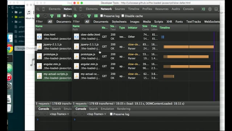Clear network log in front Network panel
Image resolution: width=232 pixels, height=131 pixels.
[x=82, y=16]
